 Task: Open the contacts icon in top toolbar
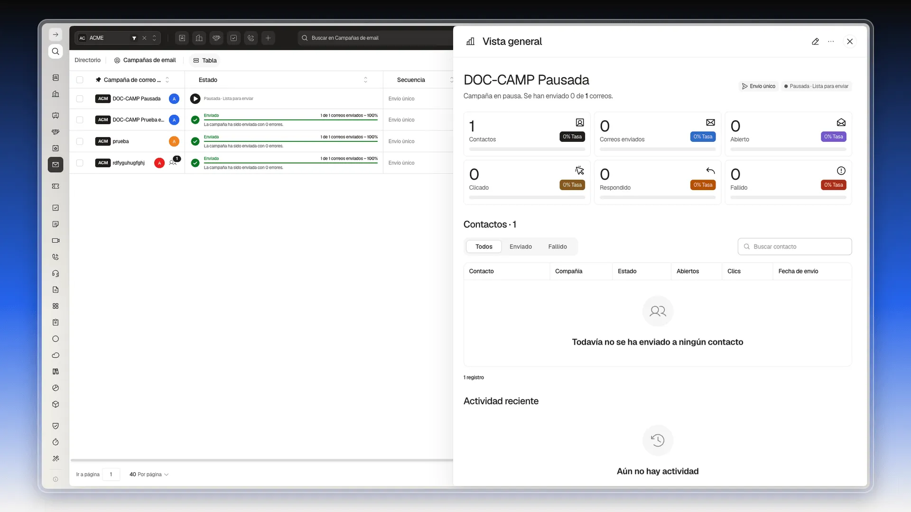pyautogui.click(x=182, y=38)
